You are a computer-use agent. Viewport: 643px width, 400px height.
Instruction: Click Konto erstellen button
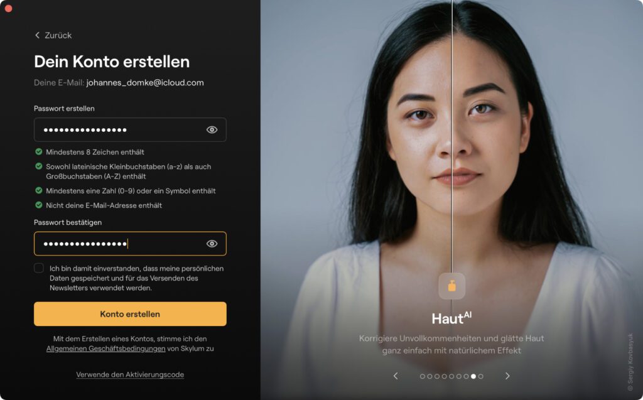tap(130, 314)
